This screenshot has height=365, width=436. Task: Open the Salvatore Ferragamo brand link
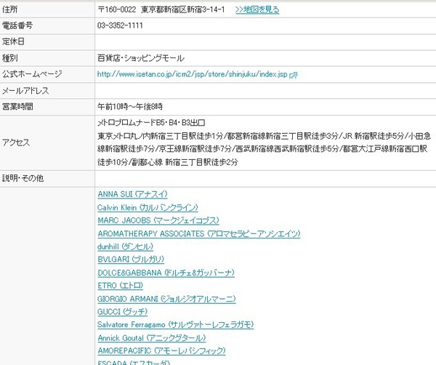[175, 325]
